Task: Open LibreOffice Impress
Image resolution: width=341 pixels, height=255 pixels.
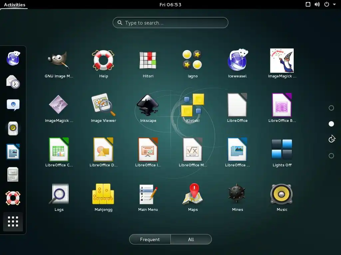Action: [x=148, y=153]
